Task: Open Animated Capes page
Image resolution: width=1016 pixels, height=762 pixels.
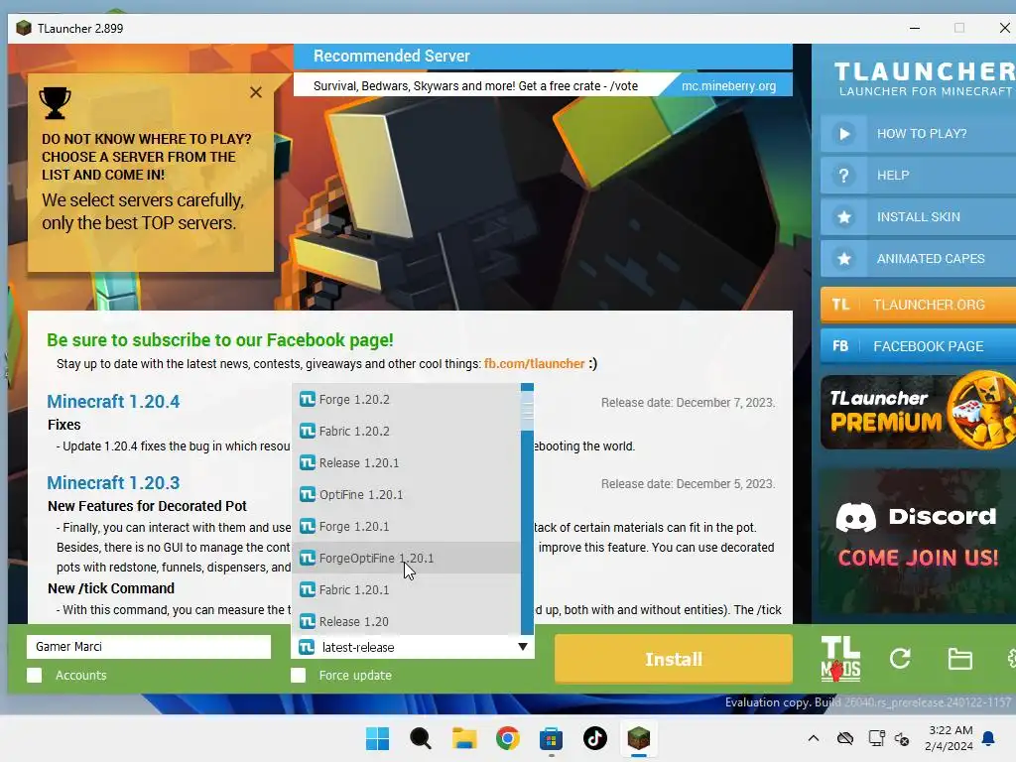Action: [918, 259]
